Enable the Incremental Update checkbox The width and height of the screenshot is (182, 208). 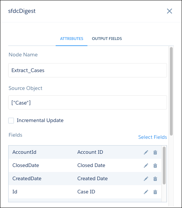point(11,121)
